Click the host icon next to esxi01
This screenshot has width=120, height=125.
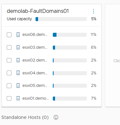coord(18,98)
